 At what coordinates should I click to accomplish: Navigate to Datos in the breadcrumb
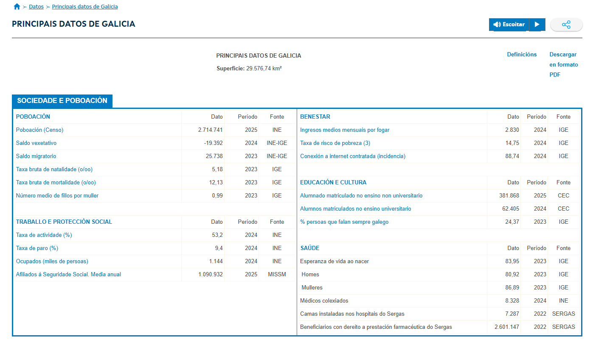[x=36, y=6]
